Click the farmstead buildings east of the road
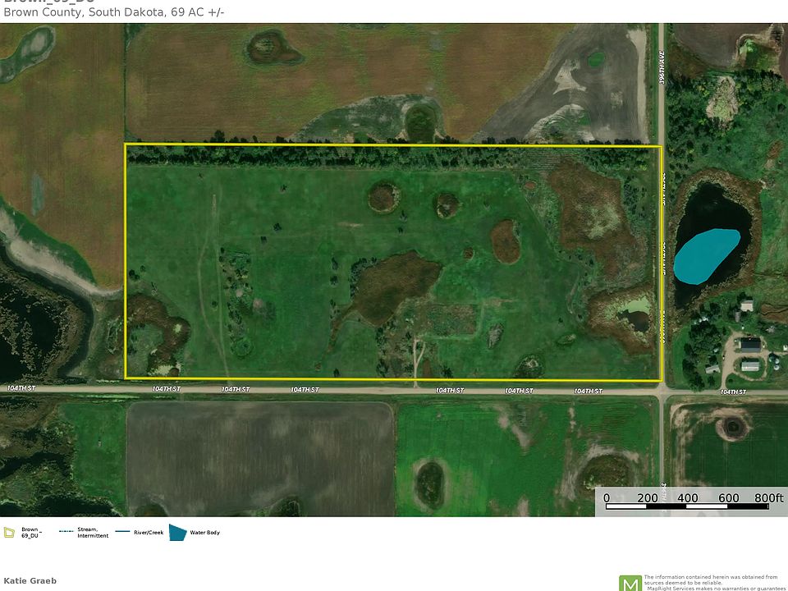This screenshot has height=591, width=788. pyautogui.click(x=747, y=345)
